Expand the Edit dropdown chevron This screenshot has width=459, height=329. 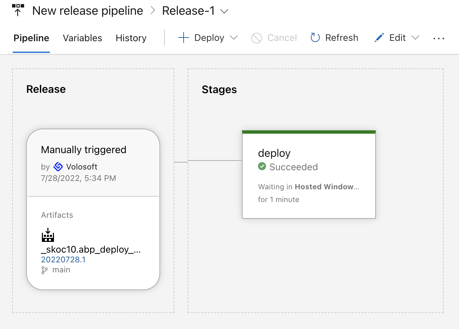[x=415, y=38]
